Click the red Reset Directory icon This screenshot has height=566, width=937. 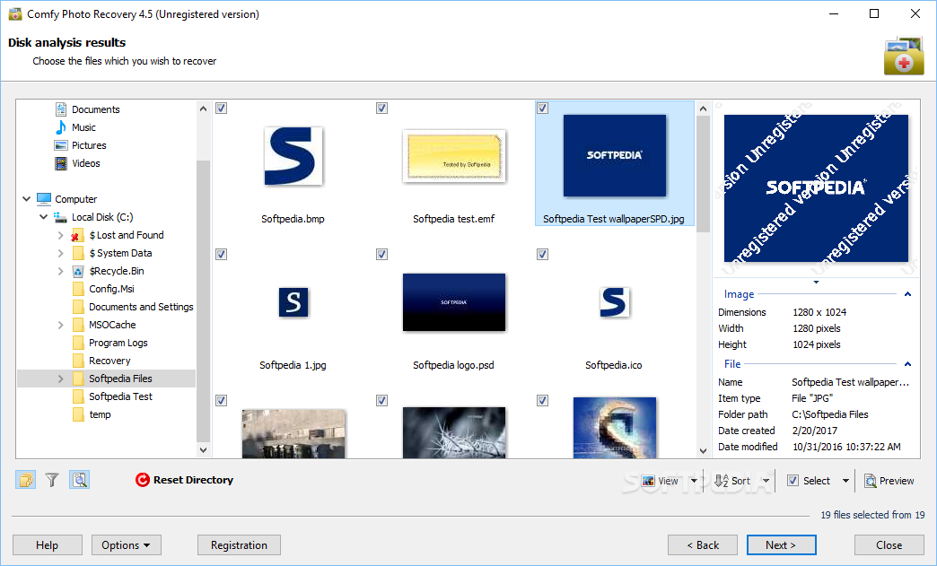point(142,479)
